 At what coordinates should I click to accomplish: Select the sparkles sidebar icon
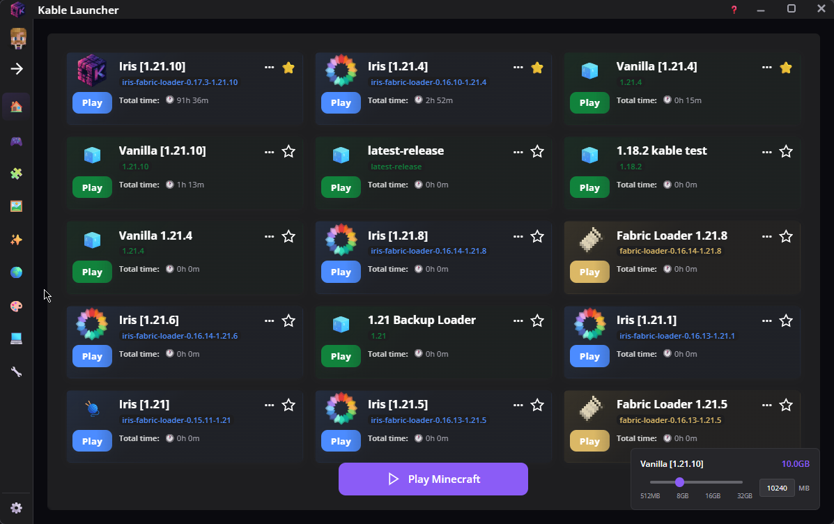pyautogui.click(x=16, y=239)
